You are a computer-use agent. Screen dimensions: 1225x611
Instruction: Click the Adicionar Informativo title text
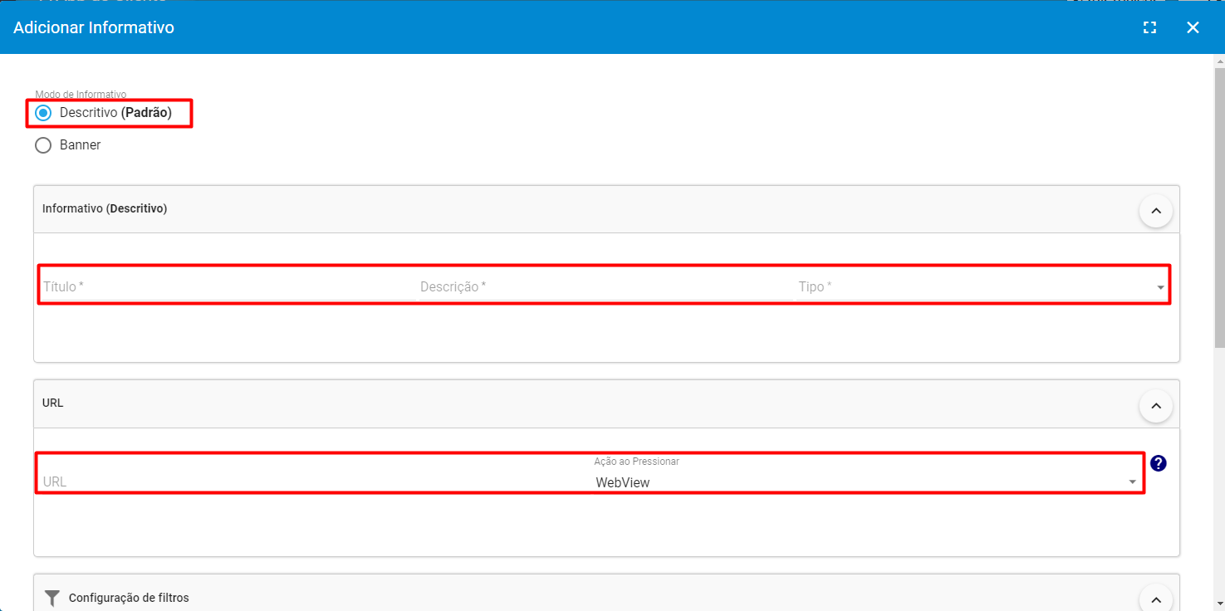94,27
